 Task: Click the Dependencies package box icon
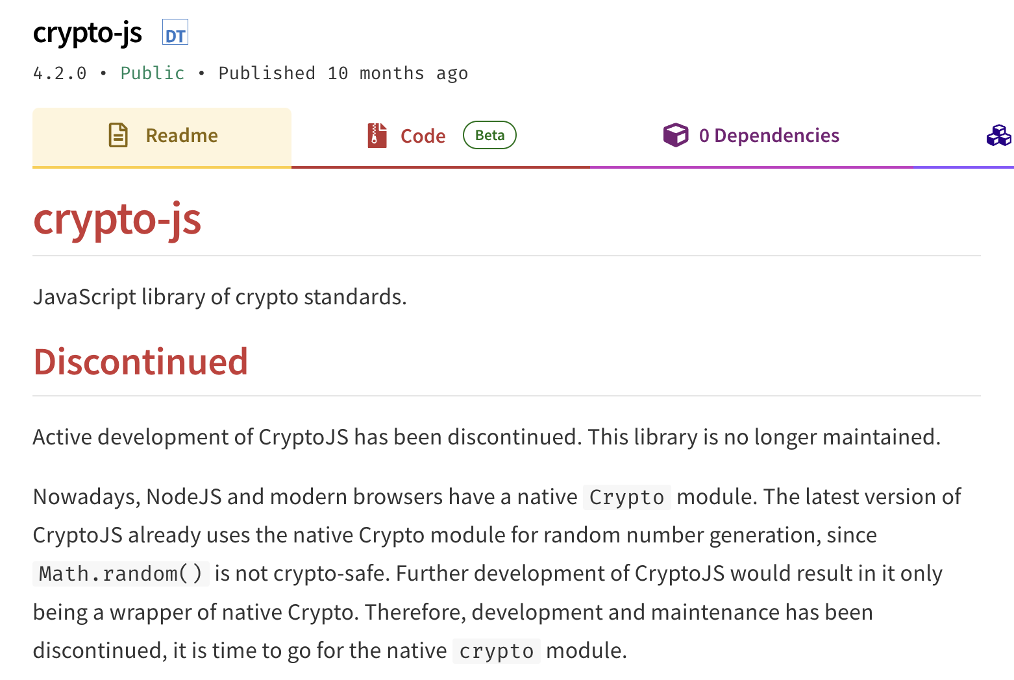(676, 135)
